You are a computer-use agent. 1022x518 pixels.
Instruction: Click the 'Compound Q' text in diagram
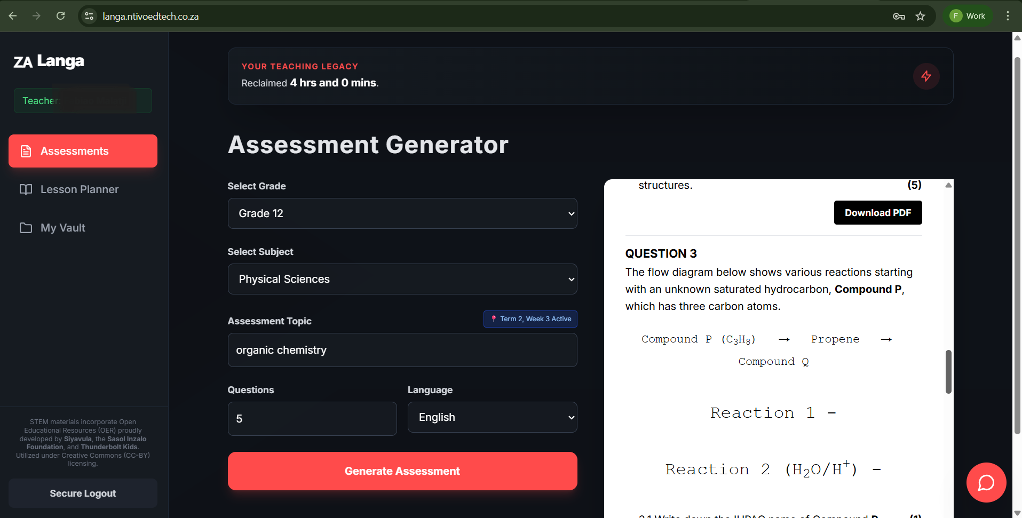tap(773, 362)
